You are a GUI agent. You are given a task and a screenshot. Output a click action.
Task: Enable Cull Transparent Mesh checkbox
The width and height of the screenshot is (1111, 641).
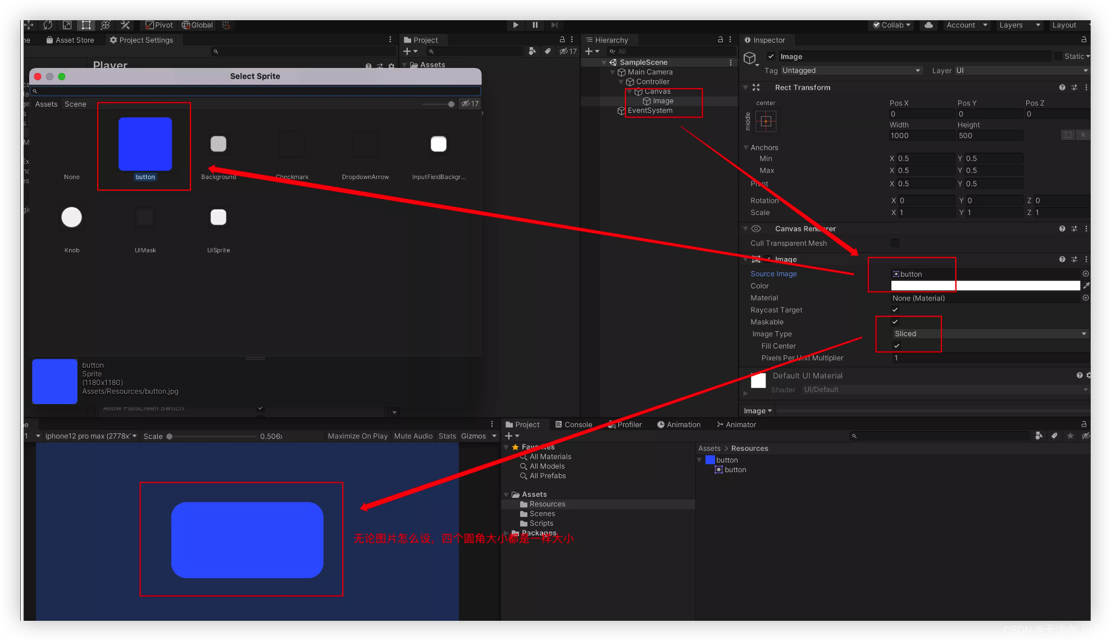click(x=895, y=243)
